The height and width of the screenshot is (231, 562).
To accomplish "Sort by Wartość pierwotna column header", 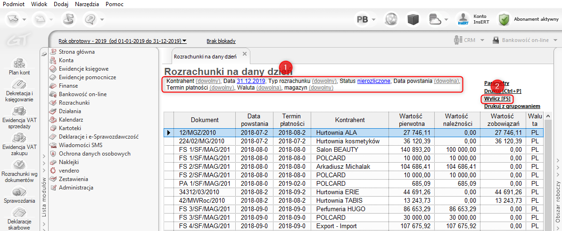I will coord(411,120).
